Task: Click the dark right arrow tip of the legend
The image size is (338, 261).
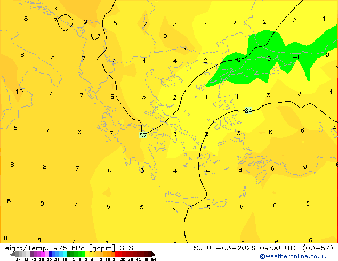Action: coord(153,255)
